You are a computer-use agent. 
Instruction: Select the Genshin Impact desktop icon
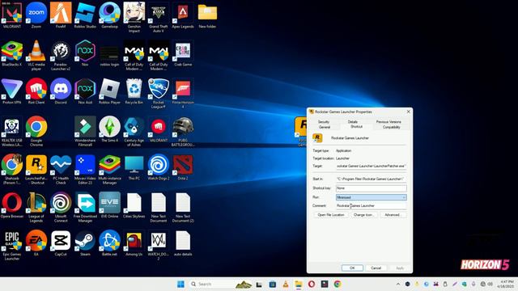click(x=134, y=17)
